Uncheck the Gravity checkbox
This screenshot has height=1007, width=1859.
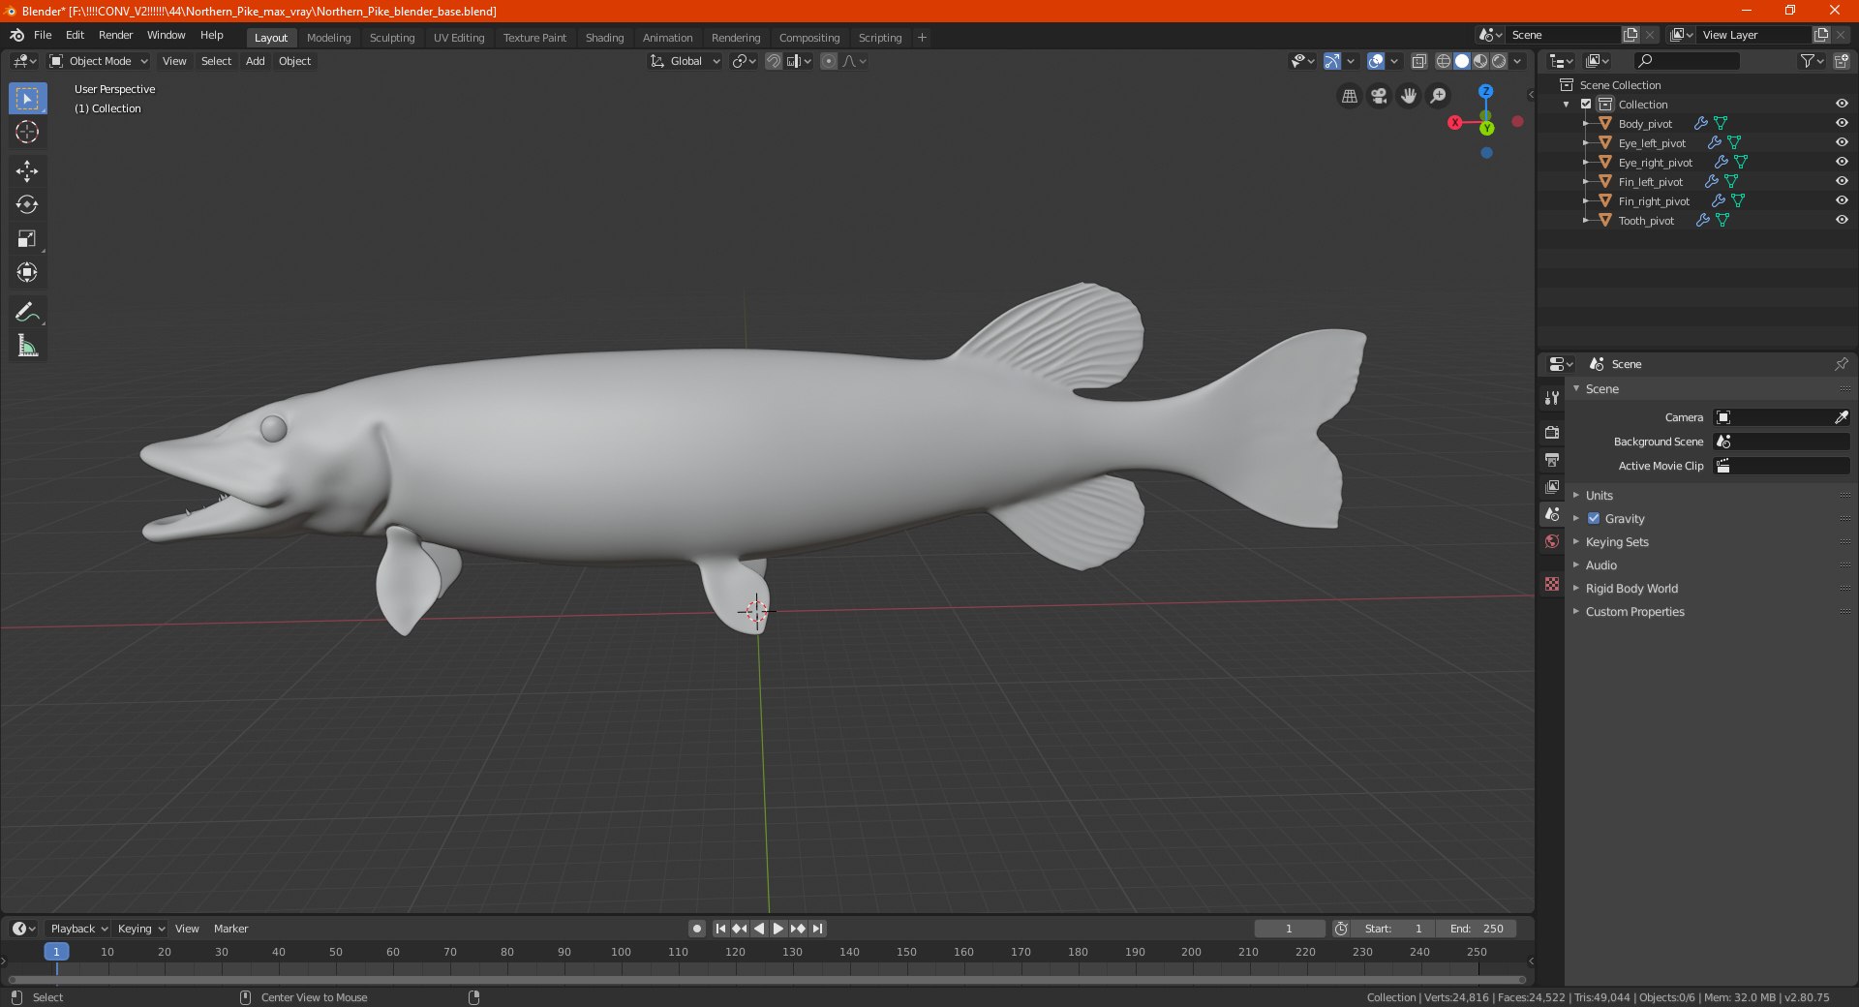point(1594,519)
